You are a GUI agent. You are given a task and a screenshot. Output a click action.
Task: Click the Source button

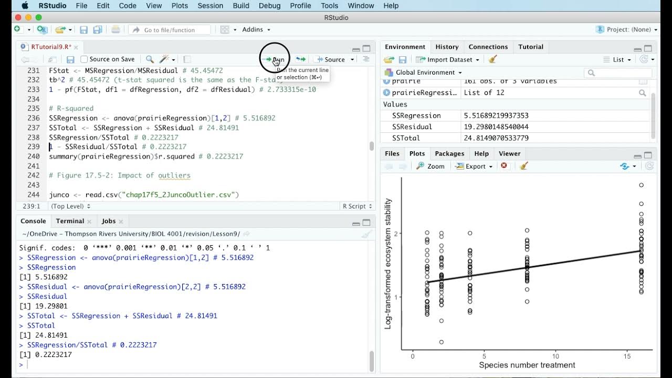tap(331, 60)
